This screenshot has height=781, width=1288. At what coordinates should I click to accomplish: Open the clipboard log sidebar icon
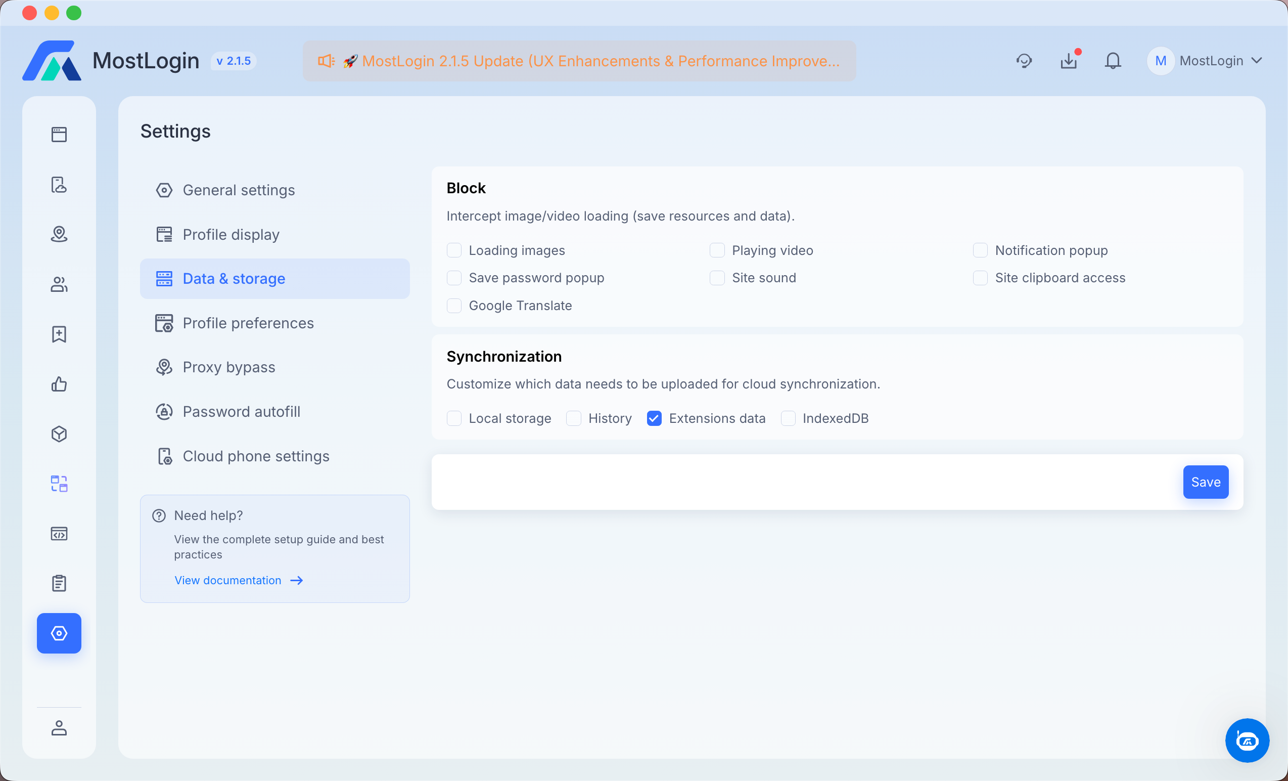(x=59, y=583)
